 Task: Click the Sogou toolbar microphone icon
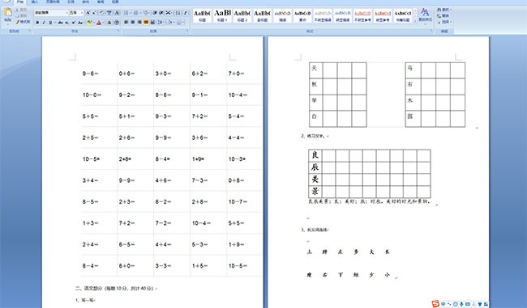pyautogui.click(x=461, y=304)
